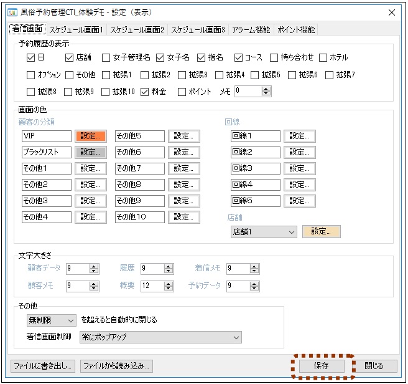Open the アラーム機能 tab
This screenshot has height=384, width=408.
252,29
